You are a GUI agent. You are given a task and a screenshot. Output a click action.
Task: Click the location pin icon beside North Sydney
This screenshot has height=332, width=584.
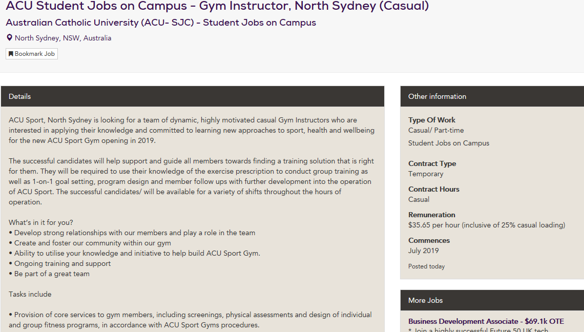pos(9,37)
